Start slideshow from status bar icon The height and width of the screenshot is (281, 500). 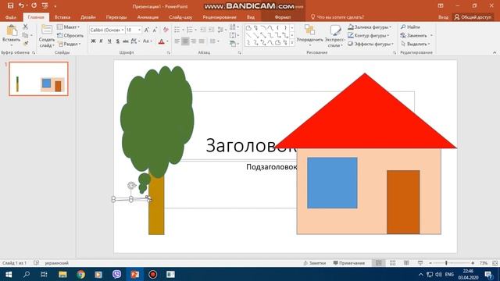coord(420,263)
